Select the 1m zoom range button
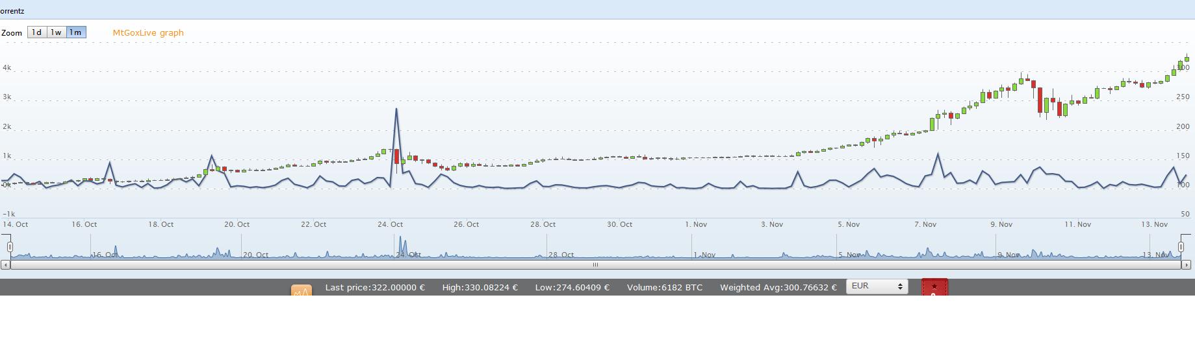The width and height of the screenshot is (1195, 350). 76,32
